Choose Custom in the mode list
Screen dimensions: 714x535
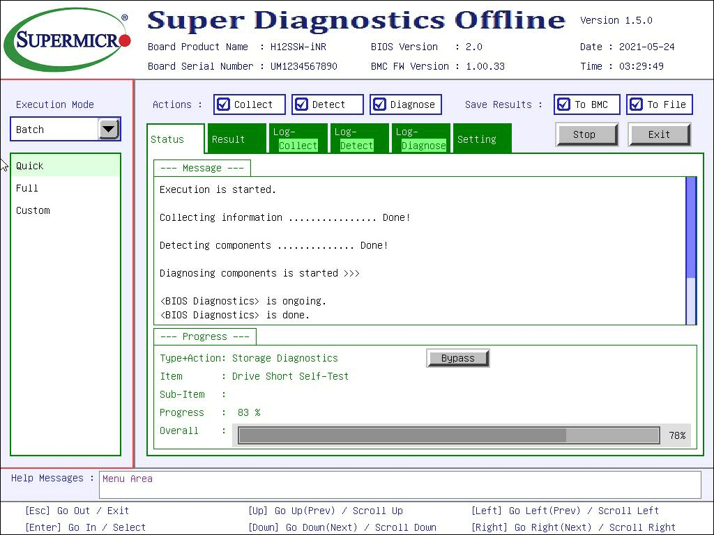point(33,210)
